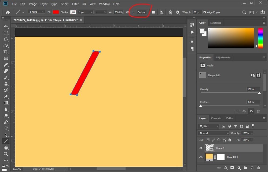Choose the Crop tool
Image resolution: width=268 pixels, height=172 pixels.
(x=6, y=52)
